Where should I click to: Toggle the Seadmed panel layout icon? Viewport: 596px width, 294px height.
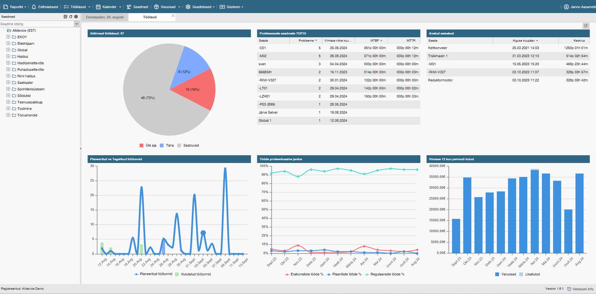(66, 17)
